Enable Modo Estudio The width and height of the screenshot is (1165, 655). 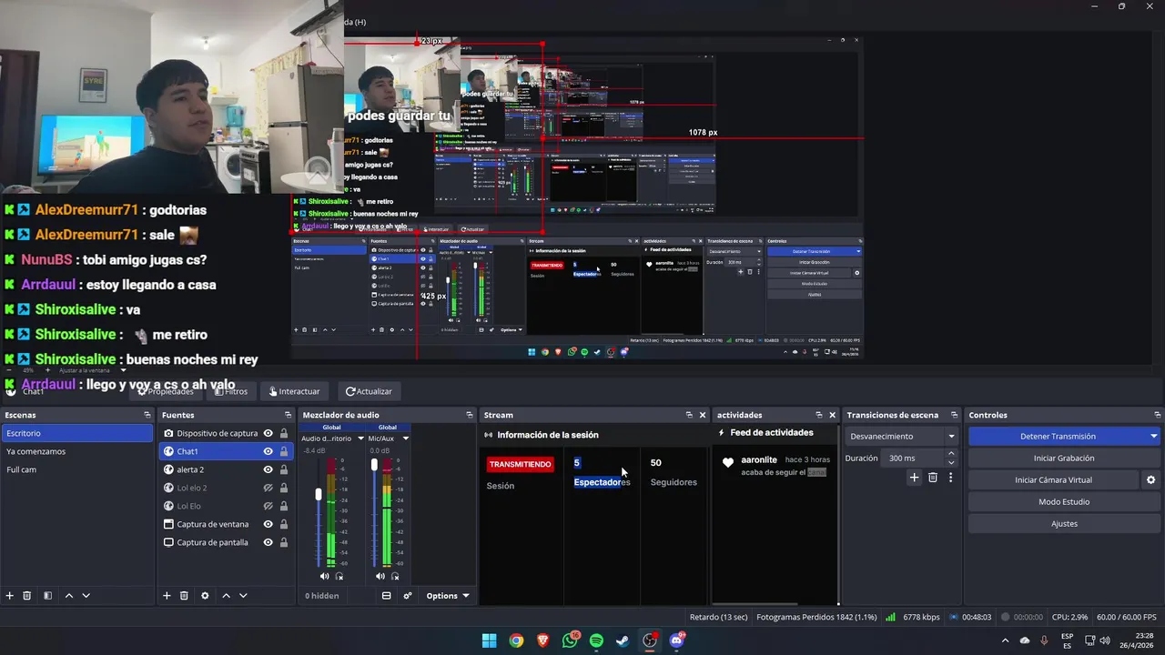point(1064,501)
